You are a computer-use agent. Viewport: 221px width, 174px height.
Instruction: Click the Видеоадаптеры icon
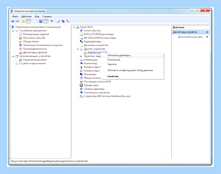[81, 42]
